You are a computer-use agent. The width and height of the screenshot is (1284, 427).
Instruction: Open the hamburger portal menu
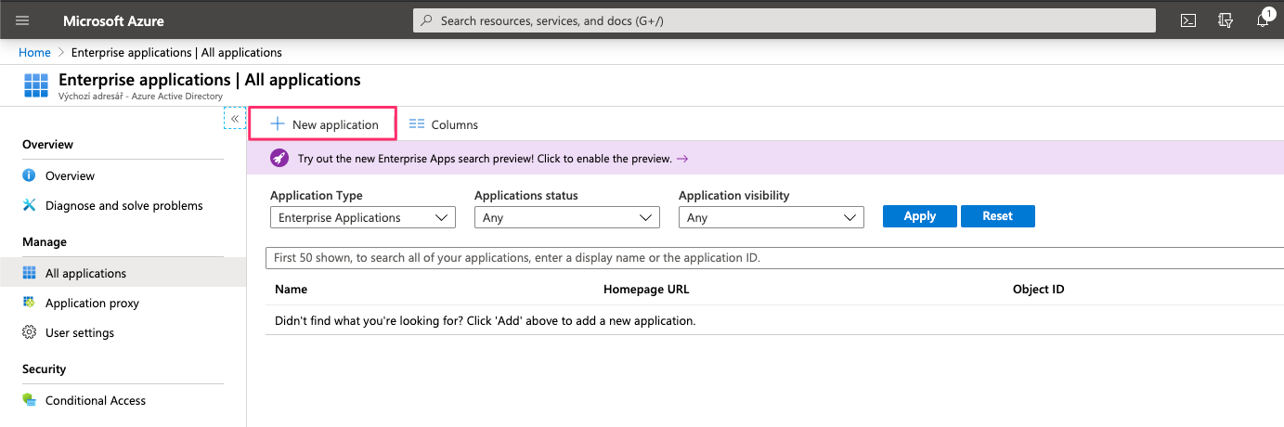[23, 20]
